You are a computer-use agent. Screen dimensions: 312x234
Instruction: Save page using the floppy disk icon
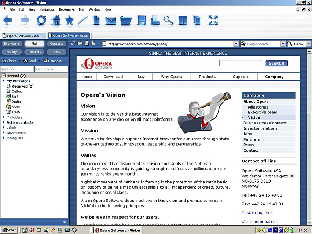pyautogui.click(x=141, y=20)
